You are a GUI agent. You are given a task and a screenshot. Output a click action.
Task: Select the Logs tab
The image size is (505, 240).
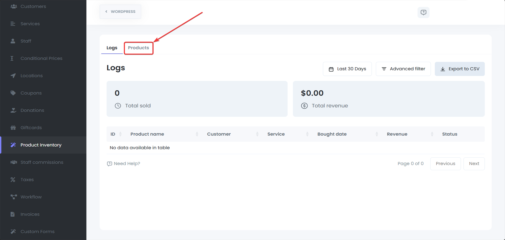tap(112, 48)
